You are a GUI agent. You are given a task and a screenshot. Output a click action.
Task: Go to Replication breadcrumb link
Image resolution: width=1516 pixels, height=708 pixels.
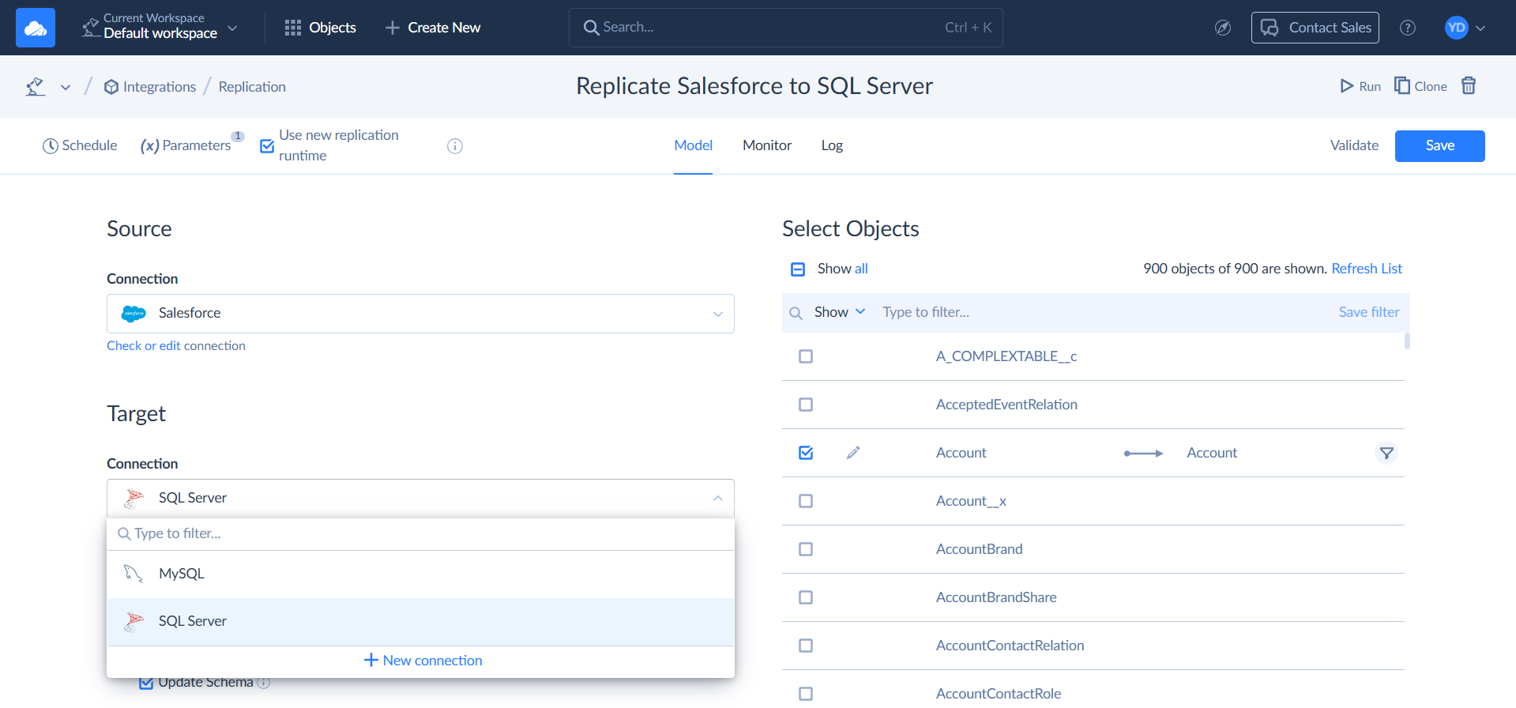tap(252, 87)
